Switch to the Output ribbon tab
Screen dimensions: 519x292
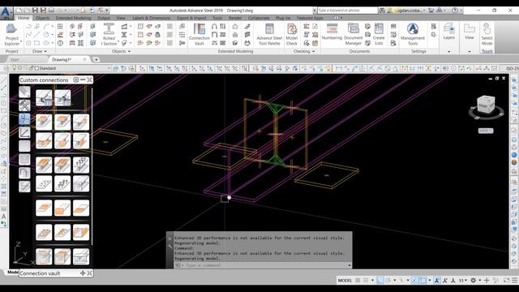pyautogui.click(x=104, y=18)
